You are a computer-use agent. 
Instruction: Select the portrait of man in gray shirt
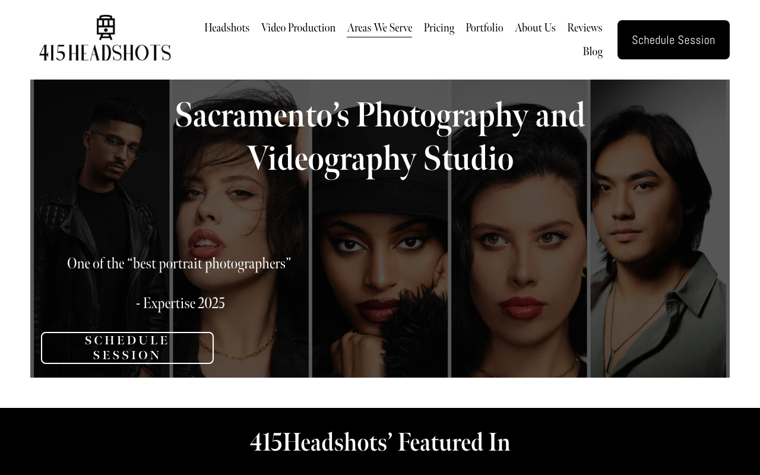(658, 237)
